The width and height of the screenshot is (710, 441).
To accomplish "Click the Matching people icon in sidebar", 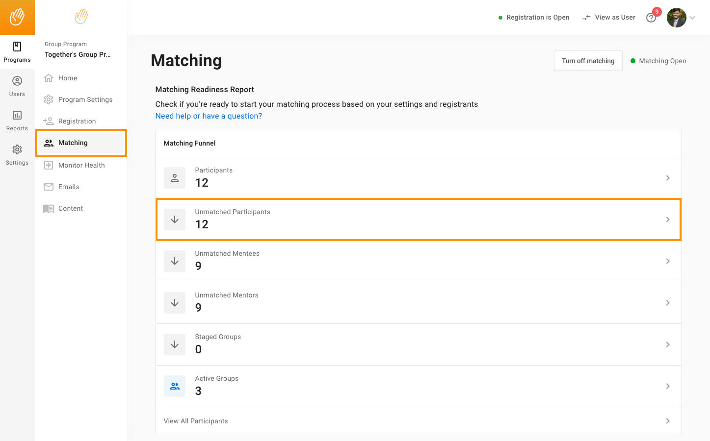I will 49,143.
